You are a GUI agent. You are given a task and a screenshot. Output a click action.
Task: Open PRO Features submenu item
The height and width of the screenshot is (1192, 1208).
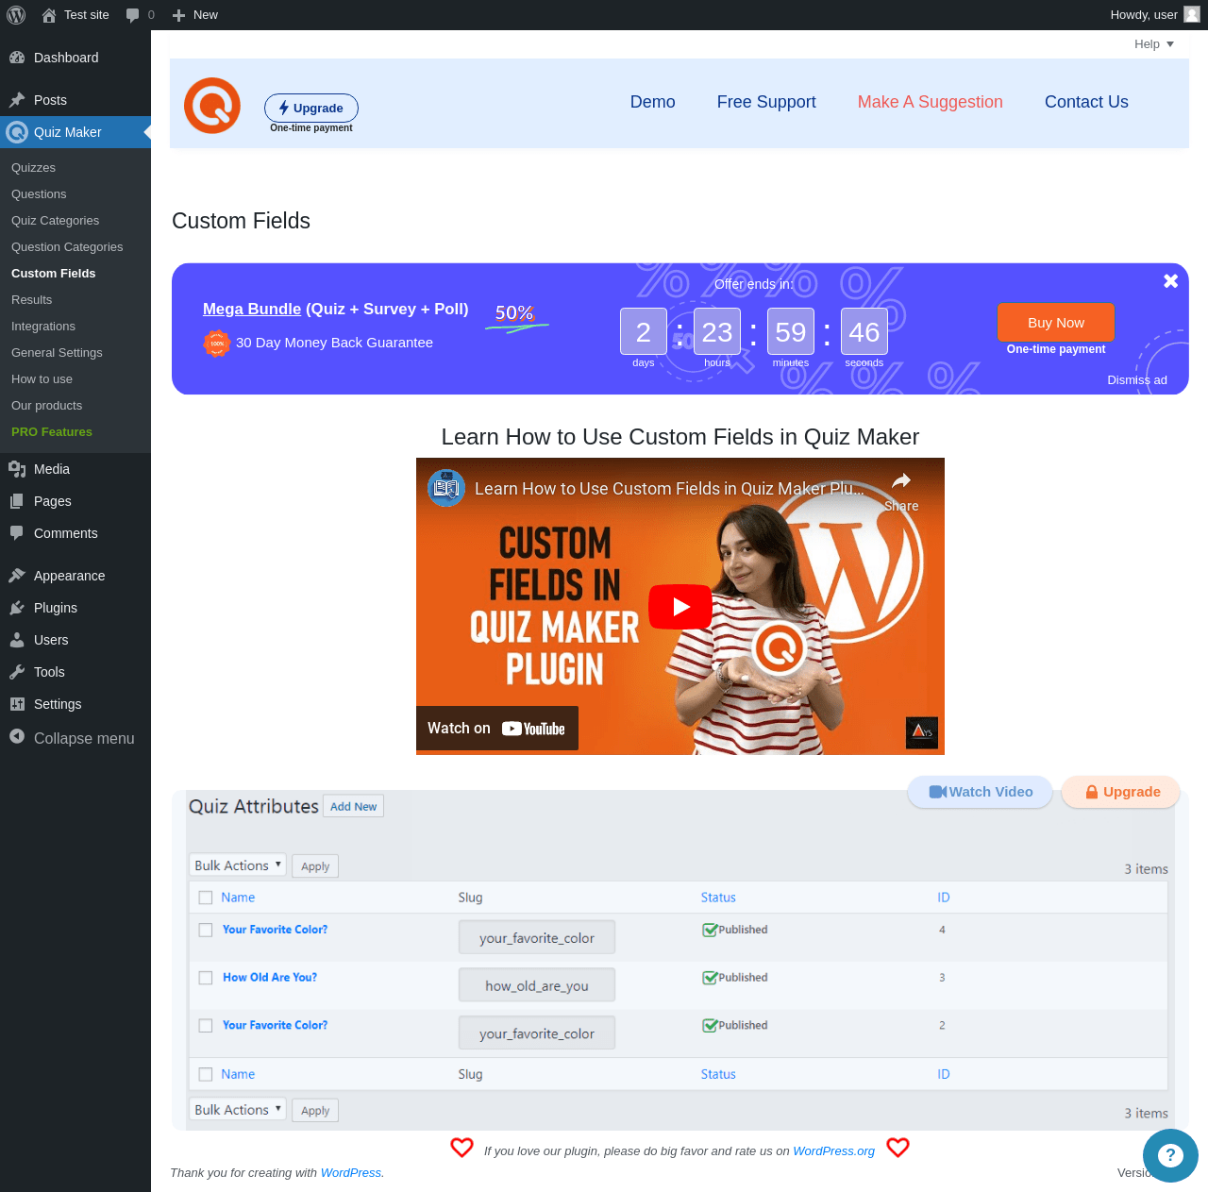[52, 432]
